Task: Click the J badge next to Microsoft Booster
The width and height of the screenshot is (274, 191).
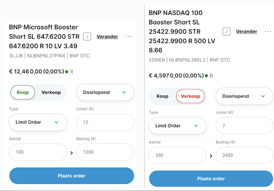Action: [x=87, y=36]
